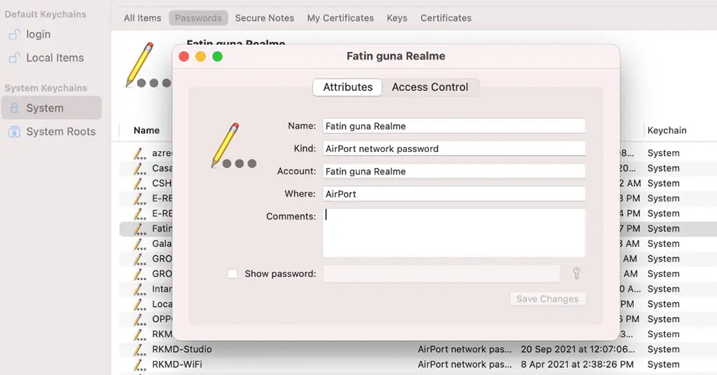The height and width of the screenshot is (375, 717).
Task: Enable the Show password checkbox
Action: [x=232, y=274]
